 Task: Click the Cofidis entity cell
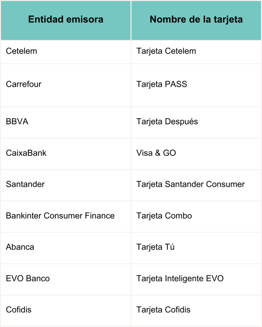click(x=66, y=311)
